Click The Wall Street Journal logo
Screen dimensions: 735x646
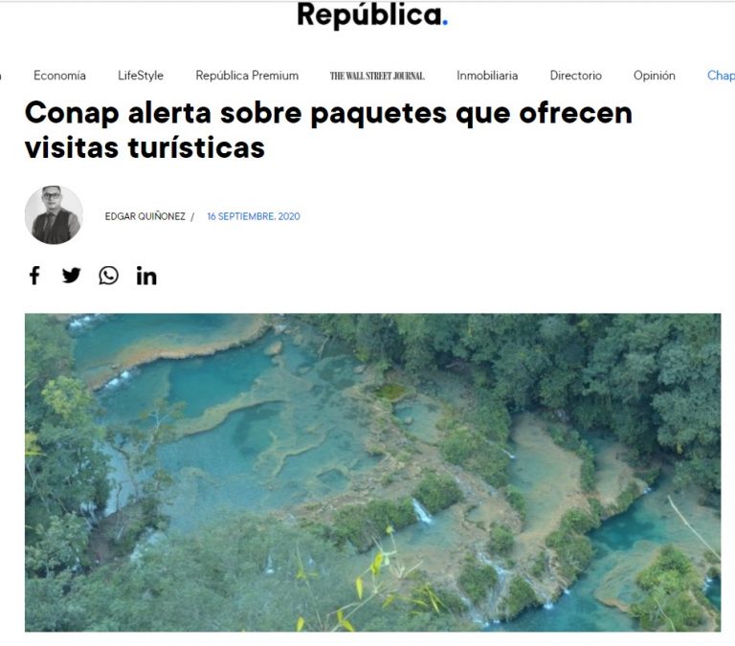point(377,76)
